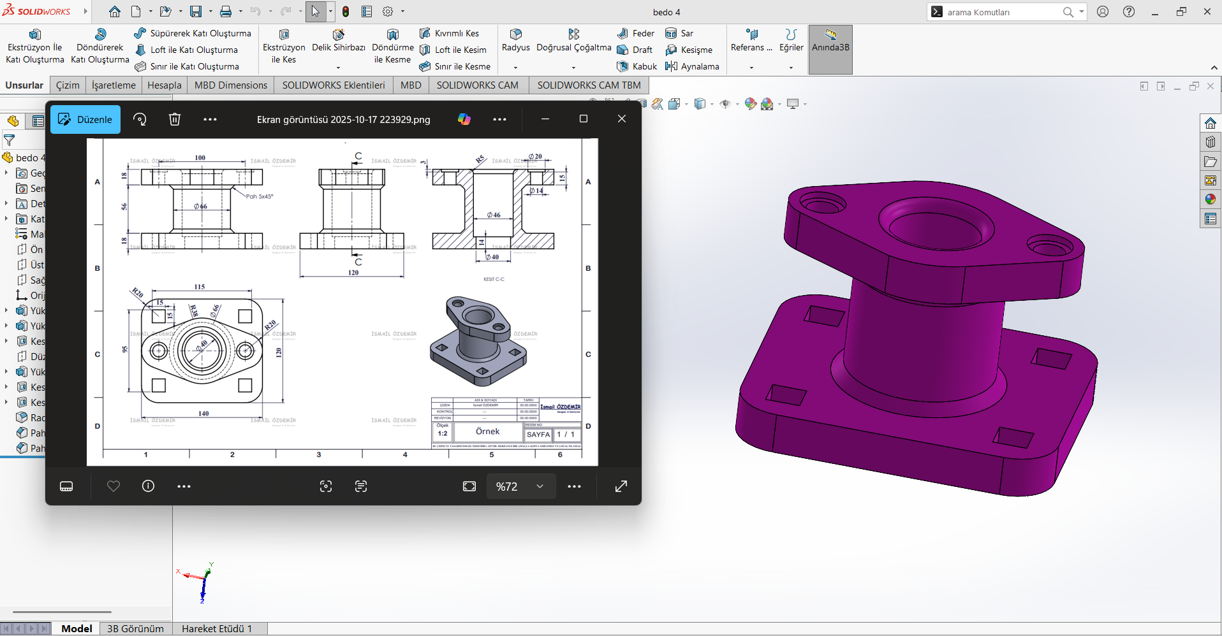Choose Loft ile Katı Oluşturma
The height and width of the screenshot is (636, 1222).
point(187,50)
